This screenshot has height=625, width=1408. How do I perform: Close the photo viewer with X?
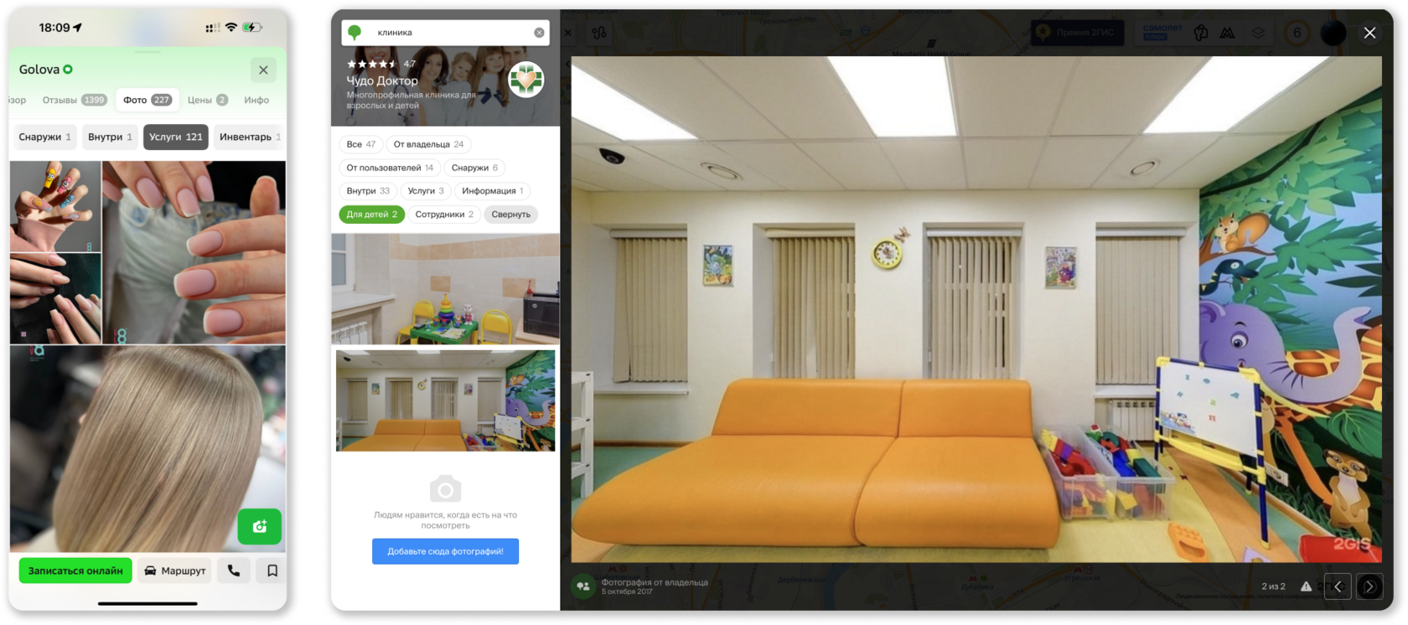[x=1369, y=33]
